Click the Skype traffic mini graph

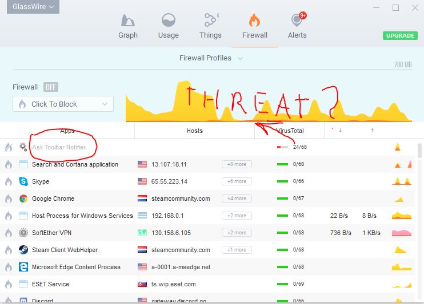click(x=402, y=181)
